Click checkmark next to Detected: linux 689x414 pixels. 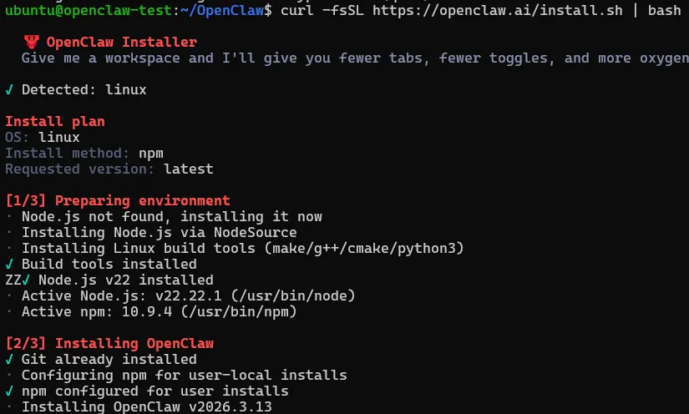(x=9, y=89)
